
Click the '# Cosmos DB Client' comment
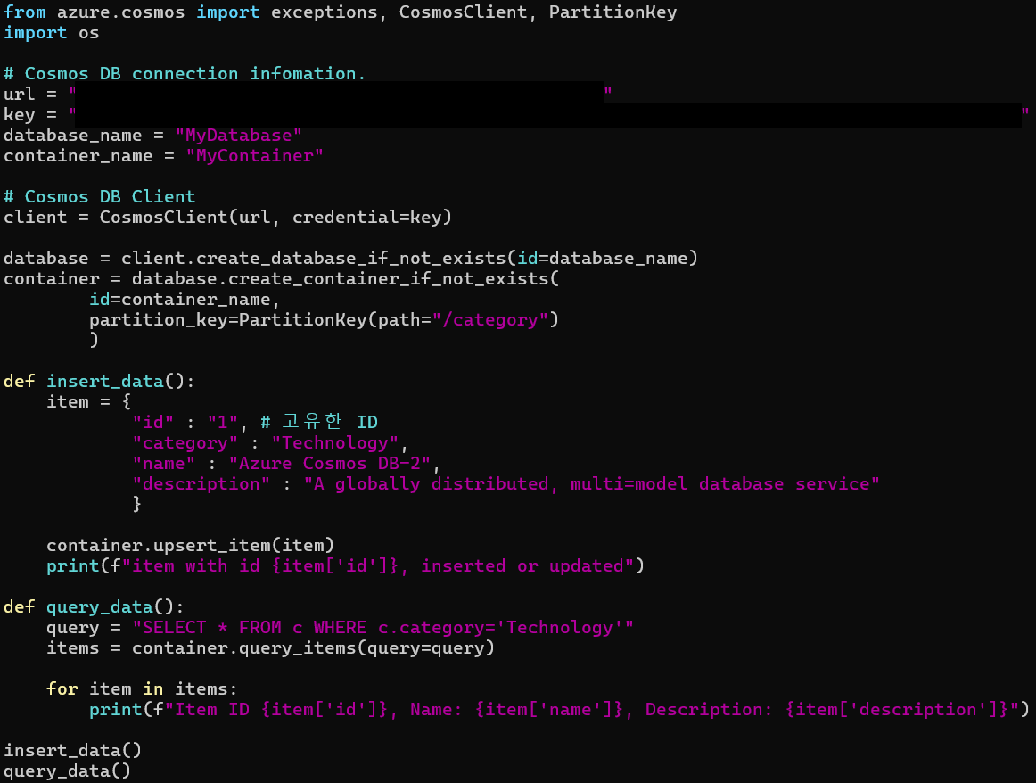(100, 197)
